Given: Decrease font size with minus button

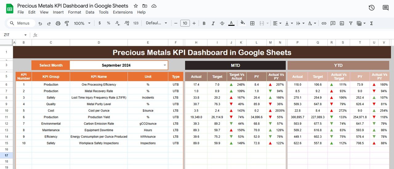Looking at the screenshot, I should [176, 23].
